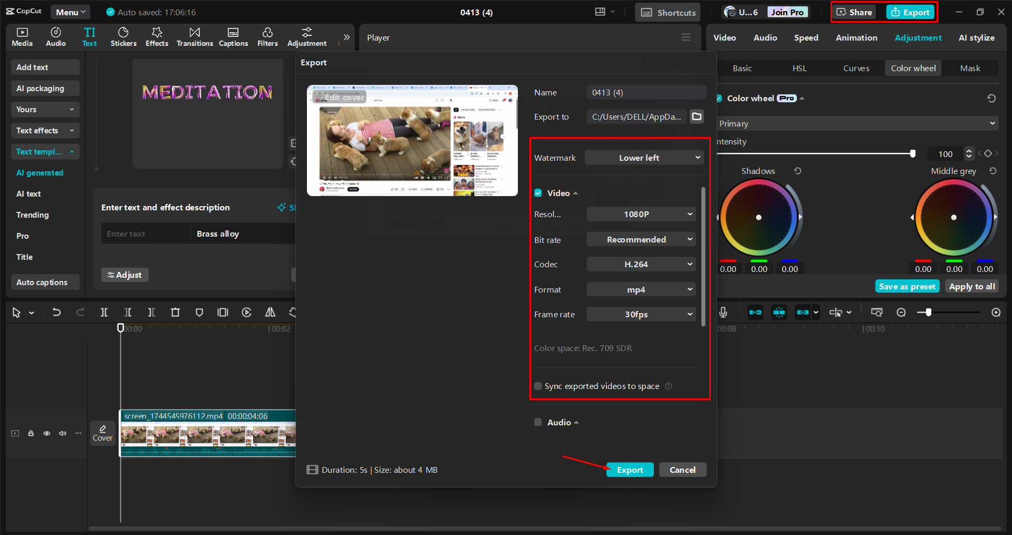This screenshot has width=1012, height=535.
Task: Click Save as preset
Action: (907, 286)
